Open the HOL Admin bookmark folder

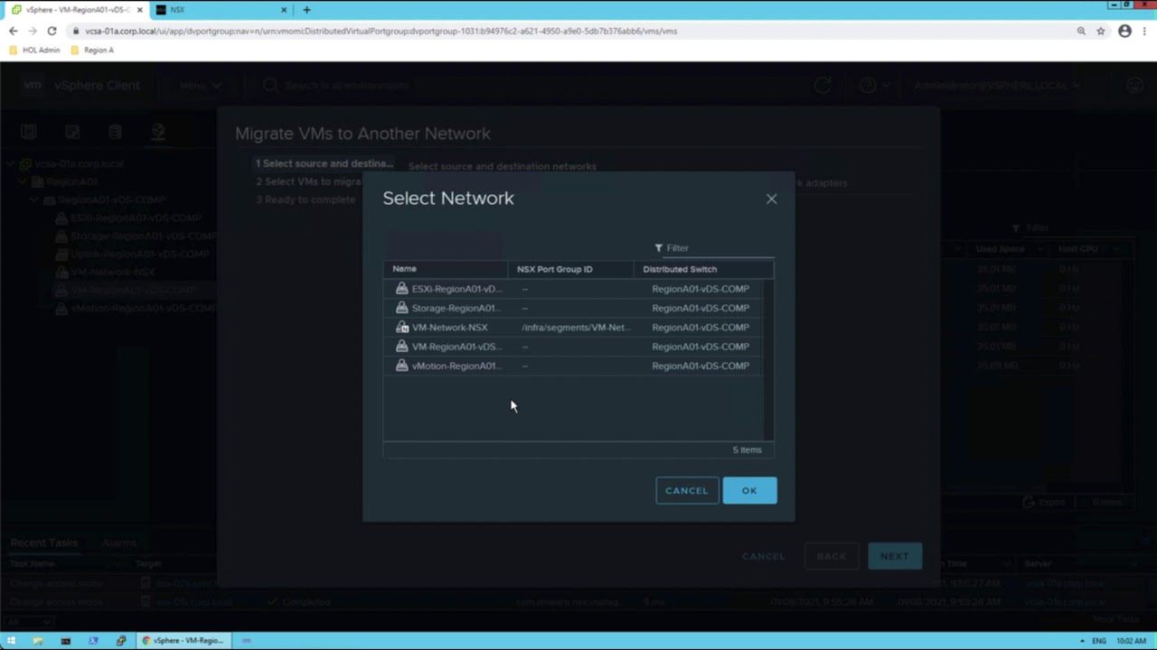[34, 51]
